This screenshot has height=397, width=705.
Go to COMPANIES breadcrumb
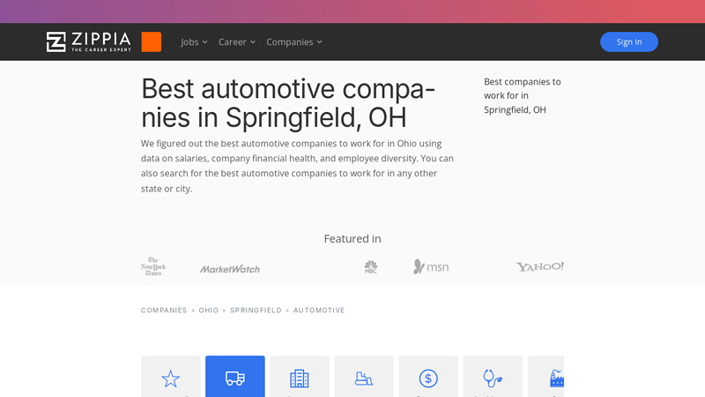tap(164, 311)
